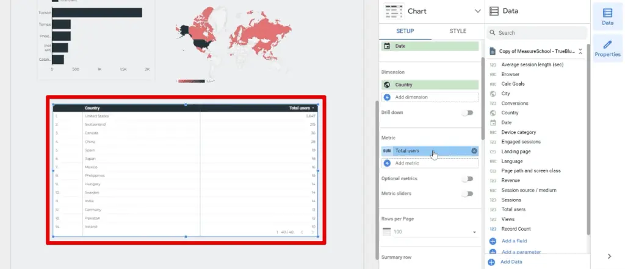Image resolution: width=625 pixels, height=269 pixels.
Task: Select the Country dimension chip
Action: tap(430, 85)
